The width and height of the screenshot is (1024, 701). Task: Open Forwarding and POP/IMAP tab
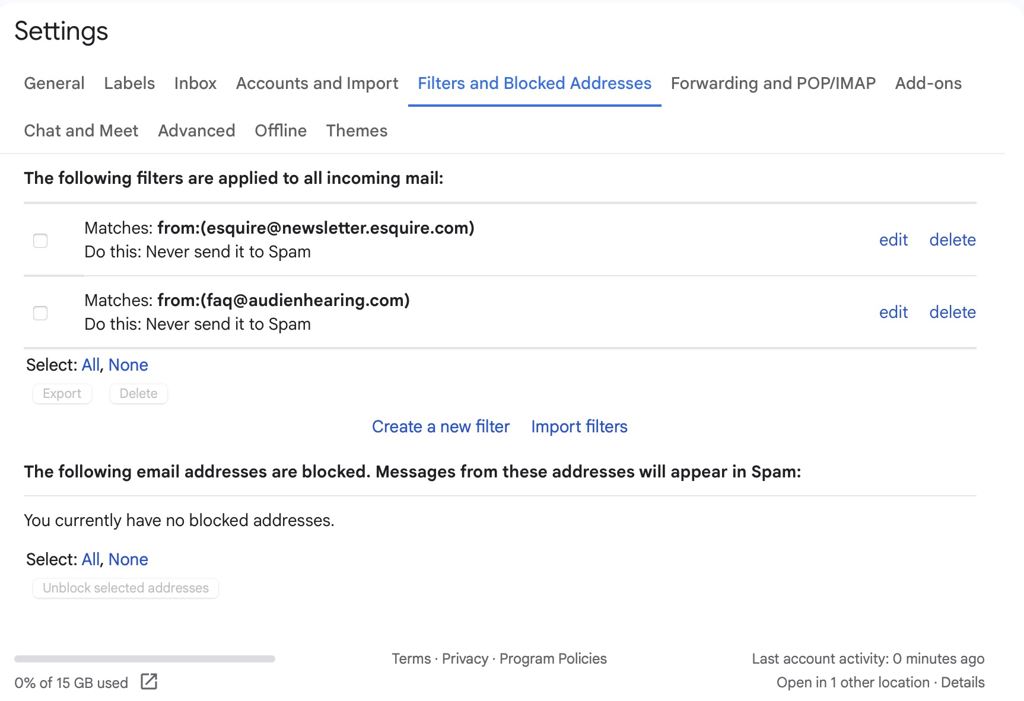click(772, 83)
